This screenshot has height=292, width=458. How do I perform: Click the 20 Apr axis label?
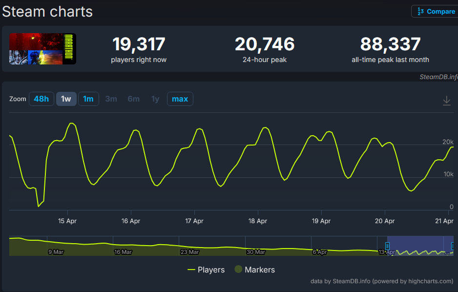click(385, 221)
